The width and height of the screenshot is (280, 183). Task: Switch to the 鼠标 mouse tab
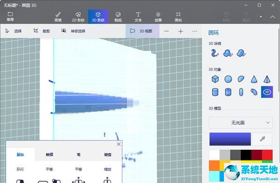[x=21, y=155]
